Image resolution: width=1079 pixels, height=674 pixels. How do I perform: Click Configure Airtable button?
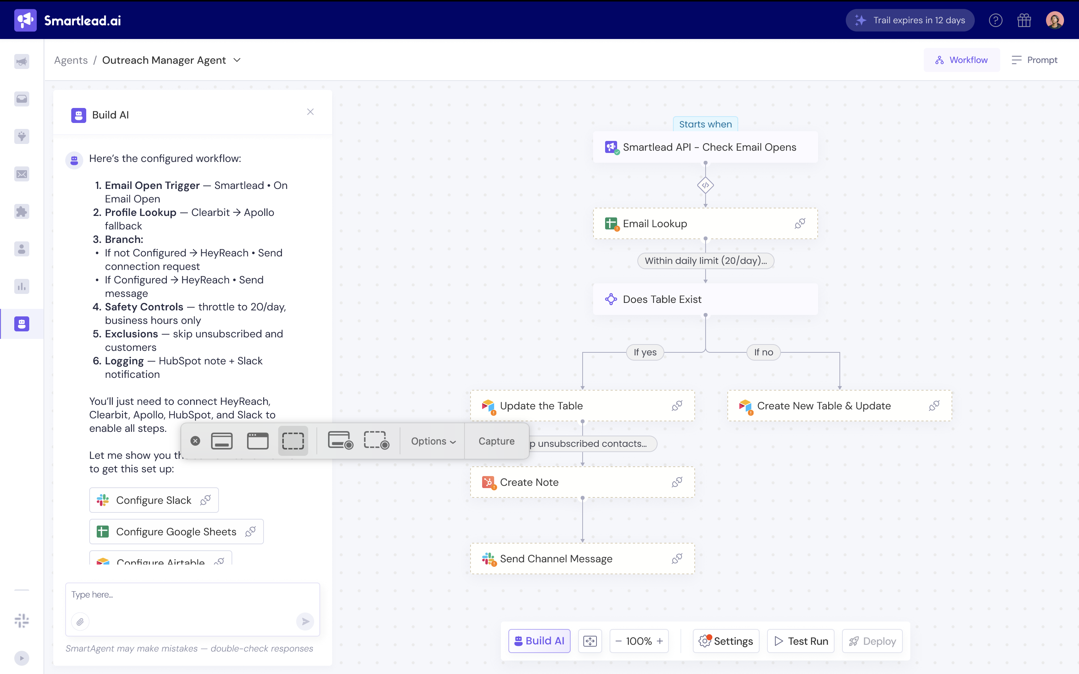click(x=160, y=559)
